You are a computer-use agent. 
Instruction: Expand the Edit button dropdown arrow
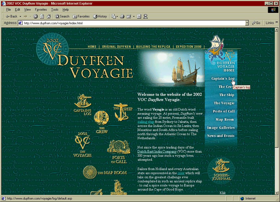[134, 16]
